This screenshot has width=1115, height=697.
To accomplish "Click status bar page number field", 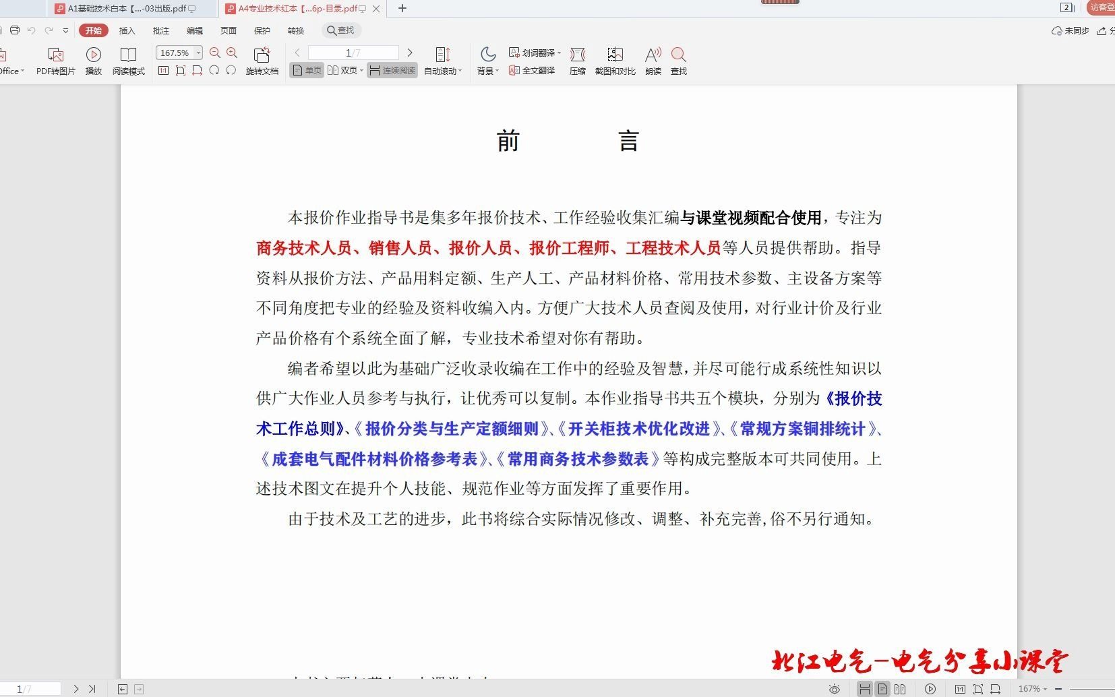I will pyautogui.click(x=30, y=689).
